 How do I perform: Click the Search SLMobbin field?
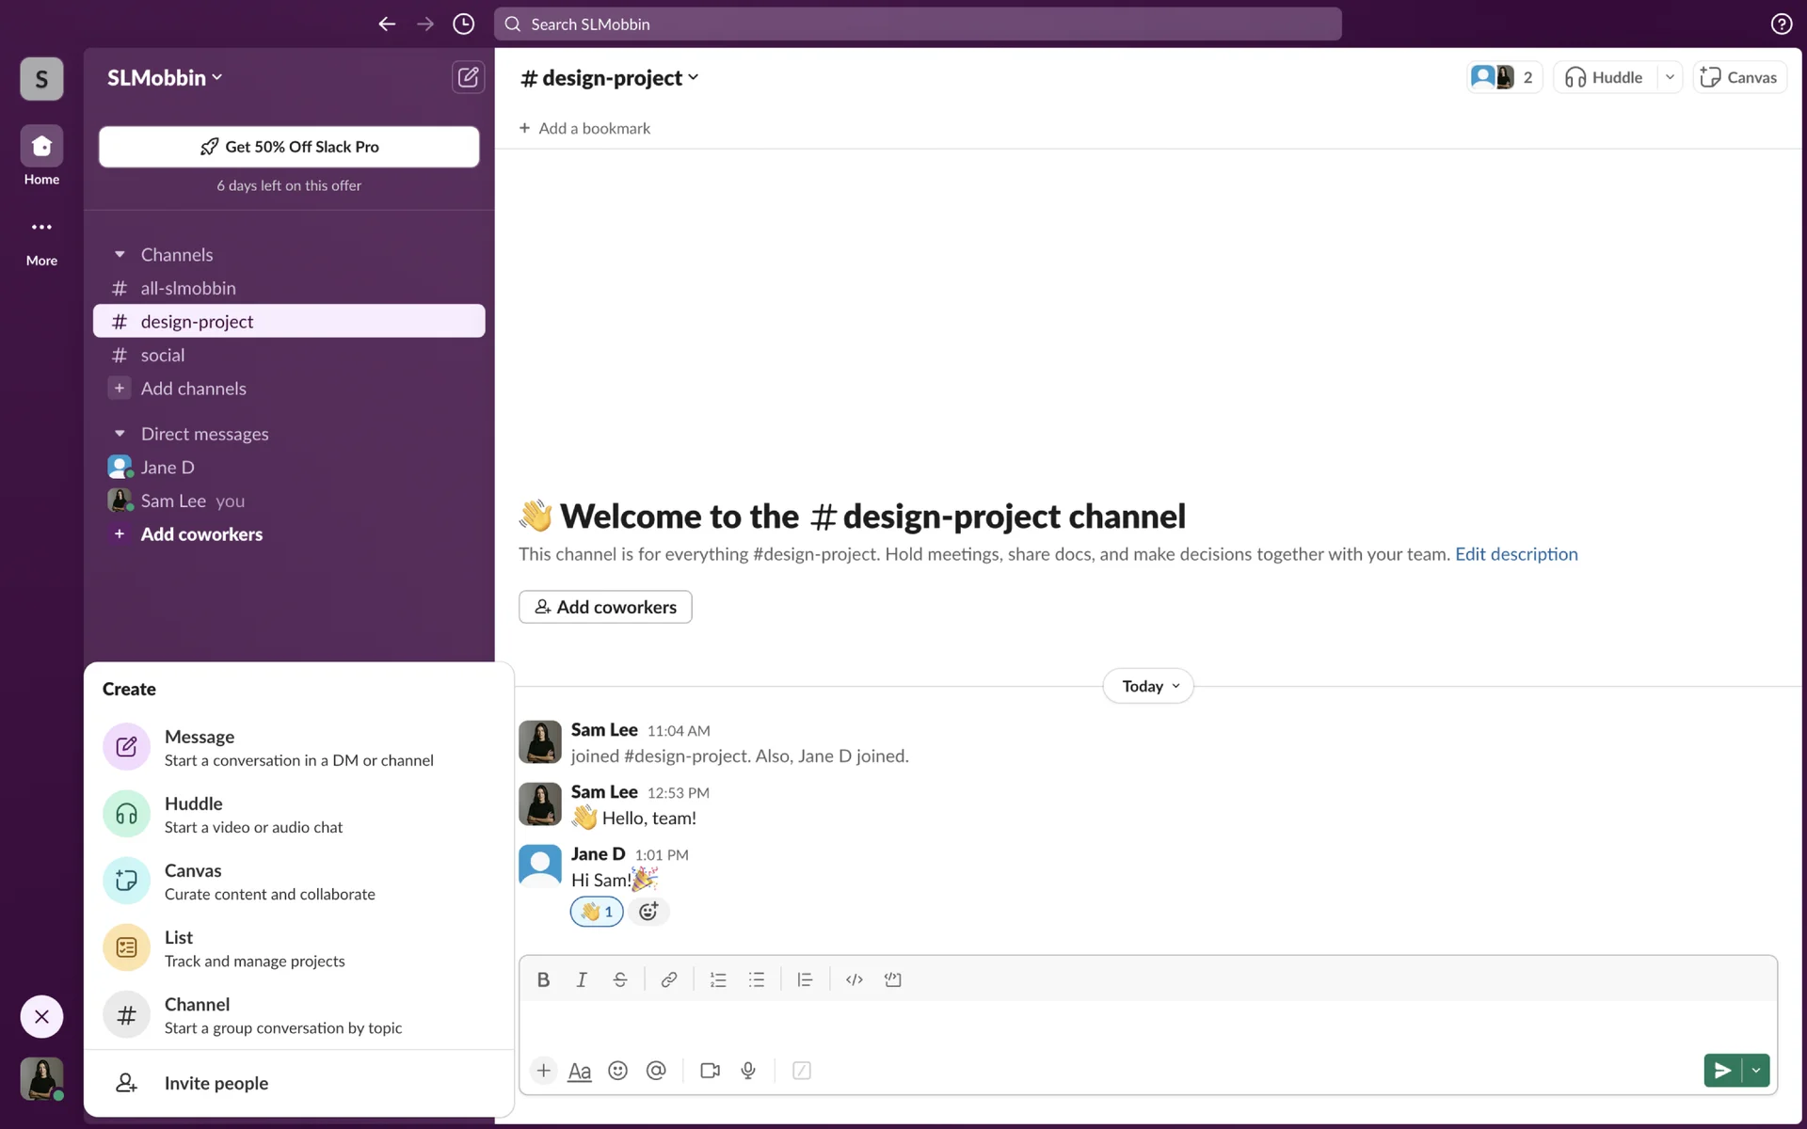pyautogui.click(x=918, y=24)
